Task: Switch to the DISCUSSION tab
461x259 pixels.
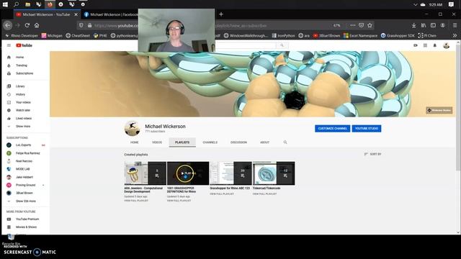Action: [x=238, y=142]
